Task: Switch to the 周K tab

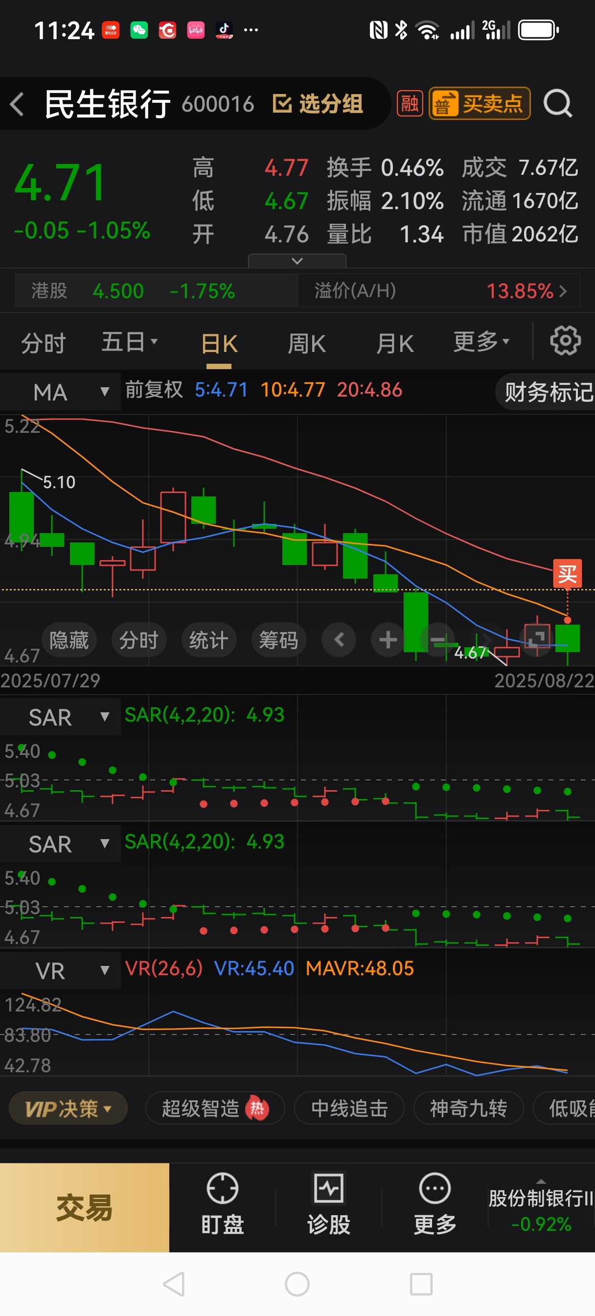Action: [306, 343]
